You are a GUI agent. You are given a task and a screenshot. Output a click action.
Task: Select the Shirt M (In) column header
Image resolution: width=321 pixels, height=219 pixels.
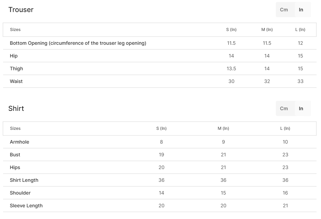pyautogui.click(x=223, y=128)
